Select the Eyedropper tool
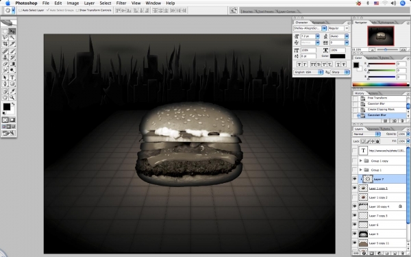This screenshot has height=257, width=411. [12, 91]
